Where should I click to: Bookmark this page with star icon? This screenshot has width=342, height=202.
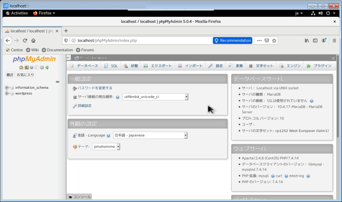pos(274,40)
